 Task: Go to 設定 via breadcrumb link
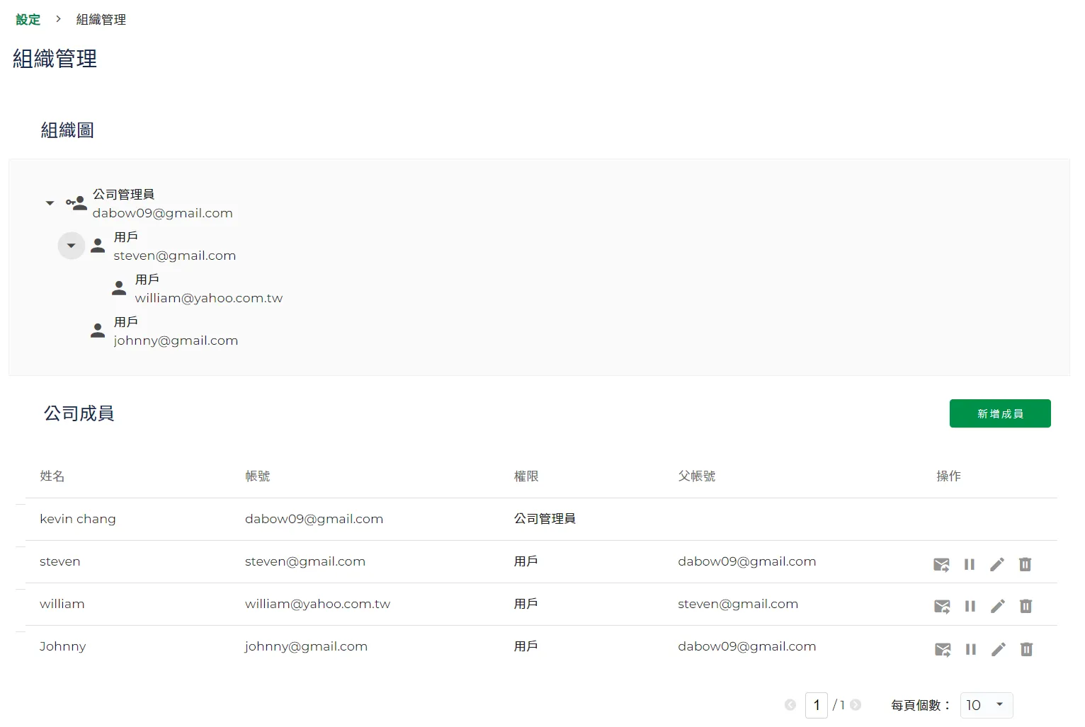pyautogui.click(x=28, y=20)
